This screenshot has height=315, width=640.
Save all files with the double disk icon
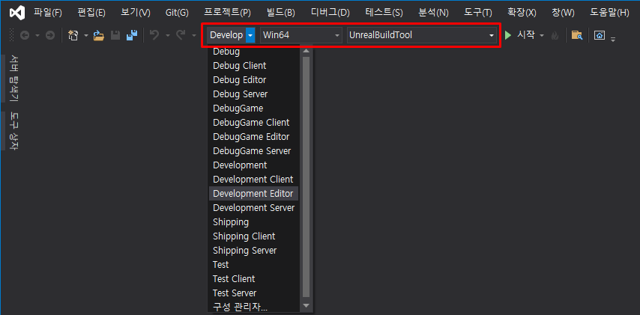point(132,35)
